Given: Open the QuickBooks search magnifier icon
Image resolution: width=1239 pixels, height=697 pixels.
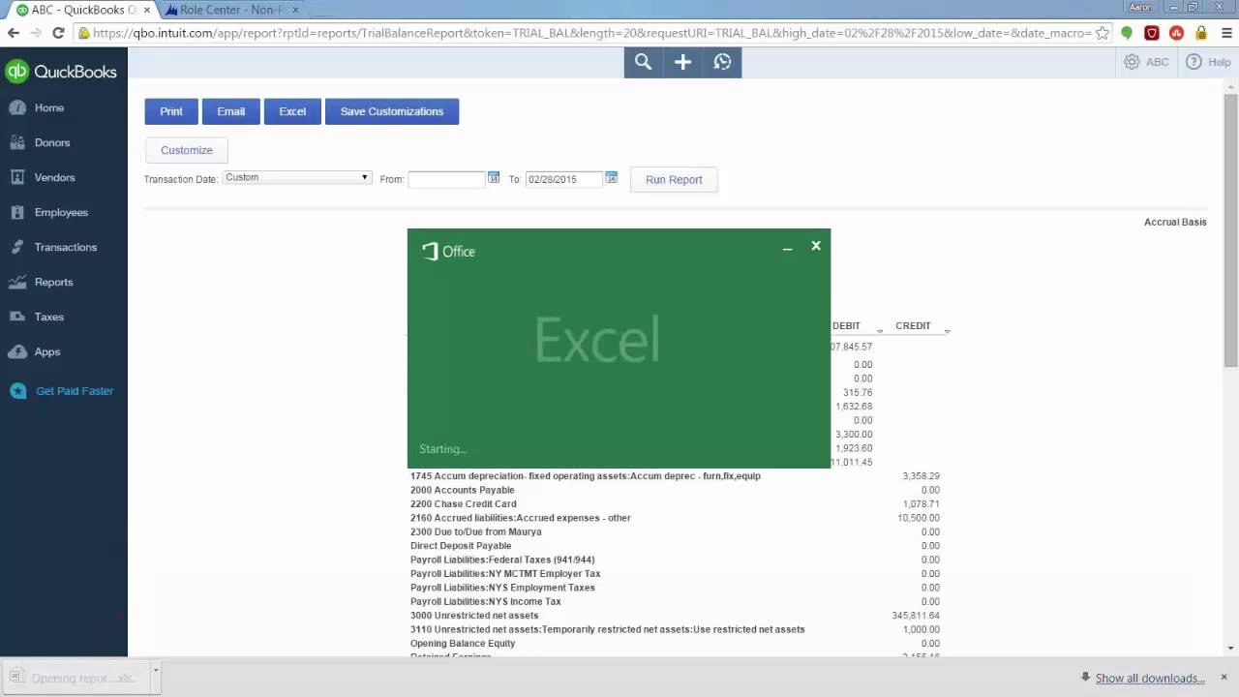Looking at the screenshot, I should (x=643, y=62).
